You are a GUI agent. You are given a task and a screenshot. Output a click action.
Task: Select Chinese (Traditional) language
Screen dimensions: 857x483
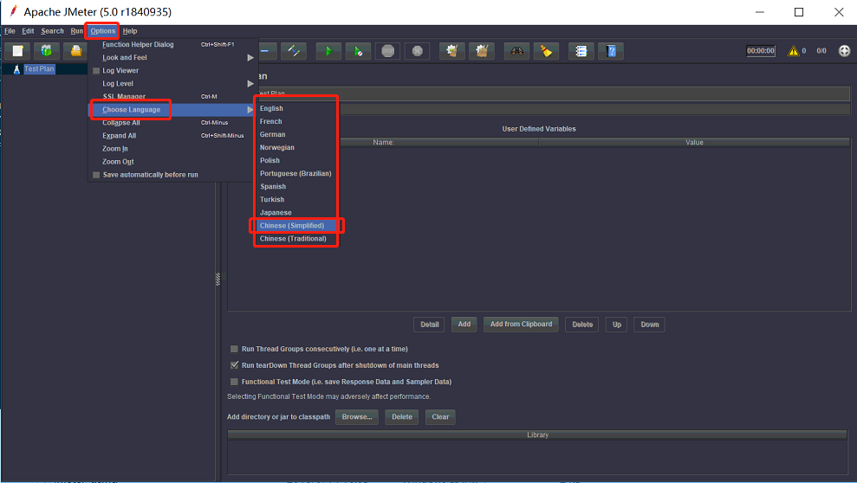click(x=295, y=239)
